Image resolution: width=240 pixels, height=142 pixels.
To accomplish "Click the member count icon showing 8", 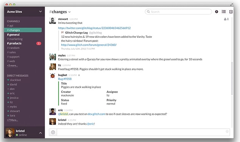I will (x=226, y=19).
